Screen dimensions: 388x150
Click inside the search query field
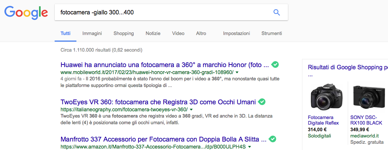coord(162,13)
